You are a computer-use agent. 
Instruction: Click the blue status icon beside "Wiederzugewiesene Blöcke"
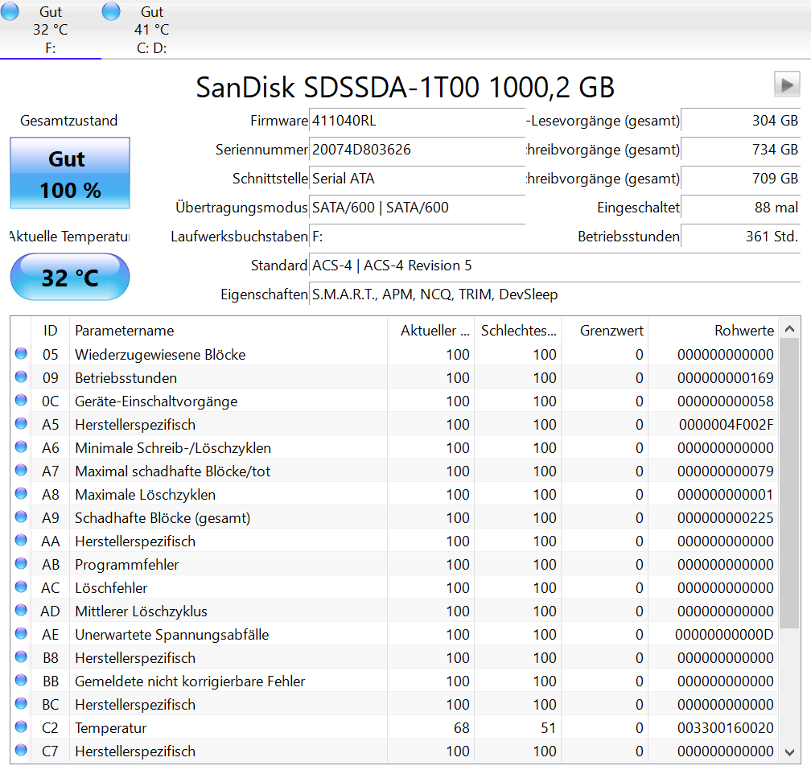point(21,354)
